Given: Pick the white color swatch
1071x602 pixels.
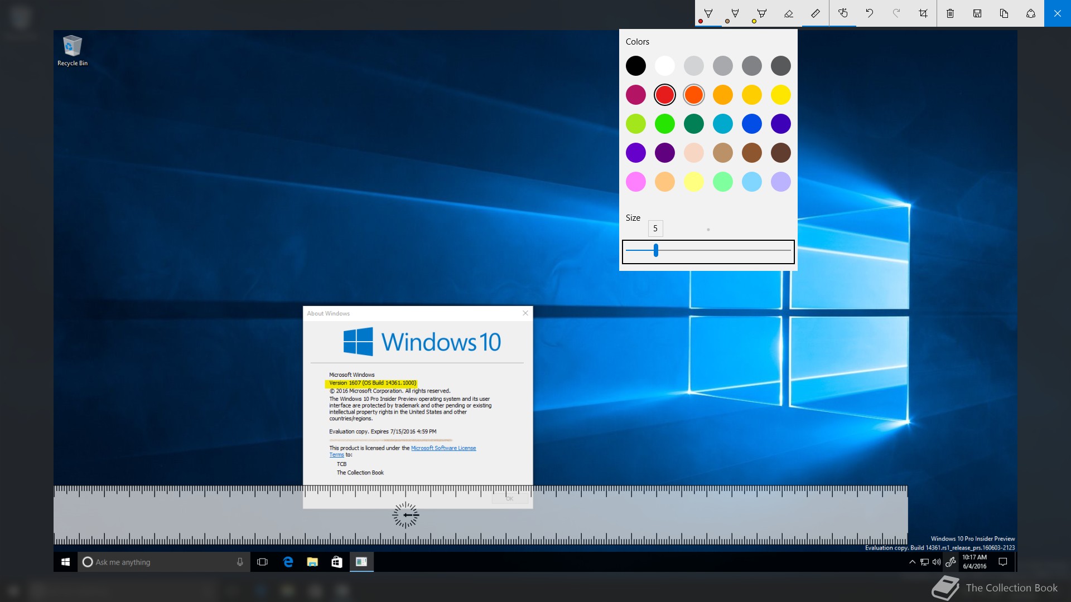Looking at the screenshot, I should 665,66.
